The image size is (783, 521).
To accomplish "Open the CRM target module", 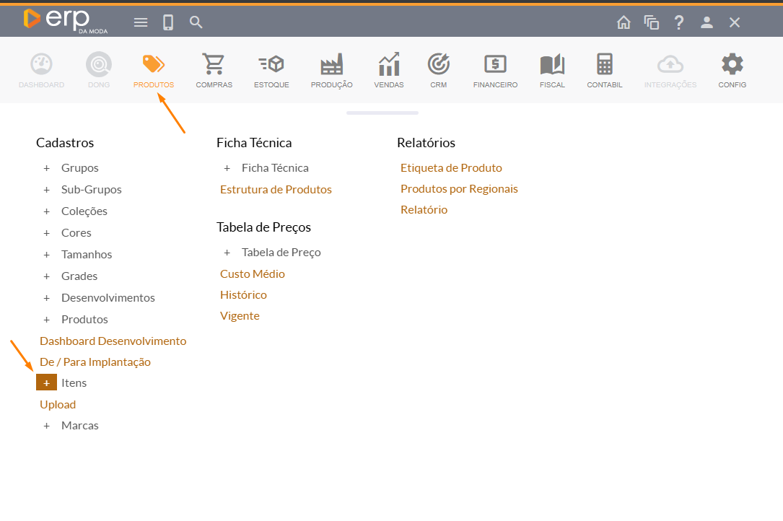I will (x=438, y=71).
